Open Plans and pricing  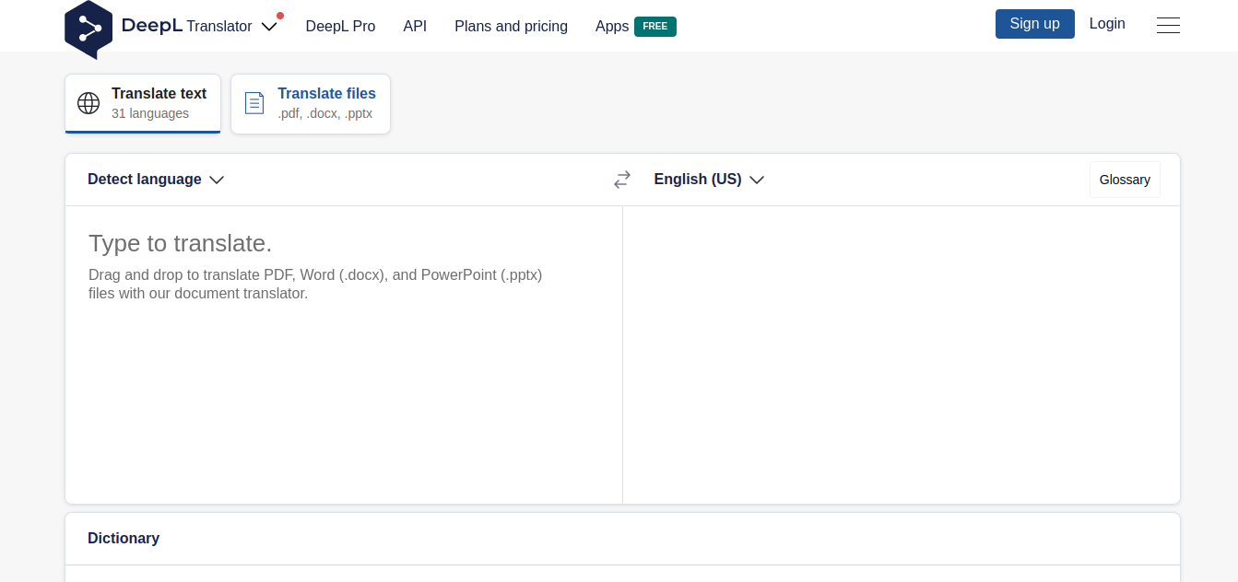point(511,27)
